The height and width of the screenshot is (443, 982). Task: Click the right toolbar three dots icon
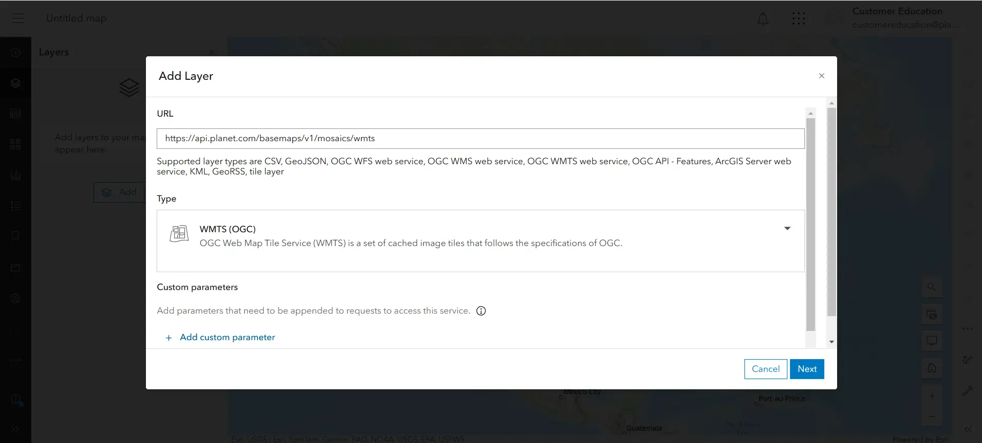pos(967,328)
